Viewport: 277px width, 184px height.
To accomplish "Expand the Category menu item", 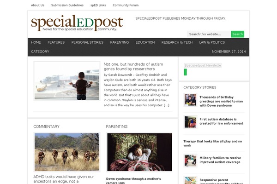I will point(40,52).
